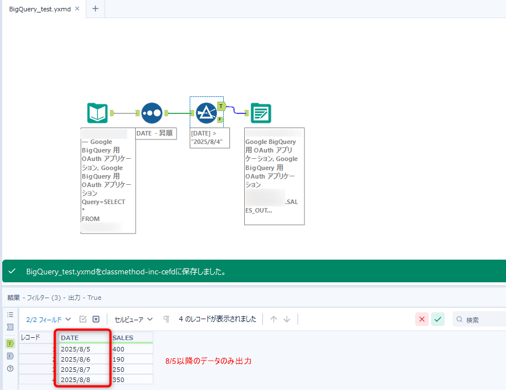Image resolution: width=506 pixels, height=390 pixels.
Task: Toggle the red X data quality filter
Action: (421, 319)
